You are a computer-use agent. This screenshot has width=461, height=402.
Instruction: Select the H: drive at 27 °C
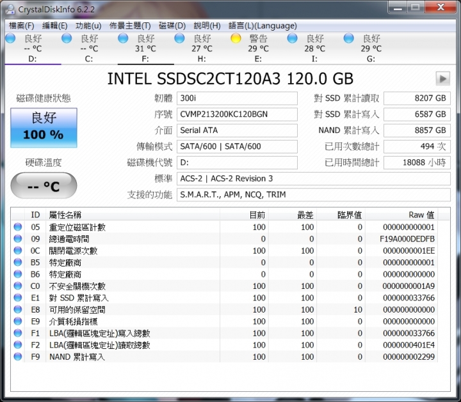point(202,48)
